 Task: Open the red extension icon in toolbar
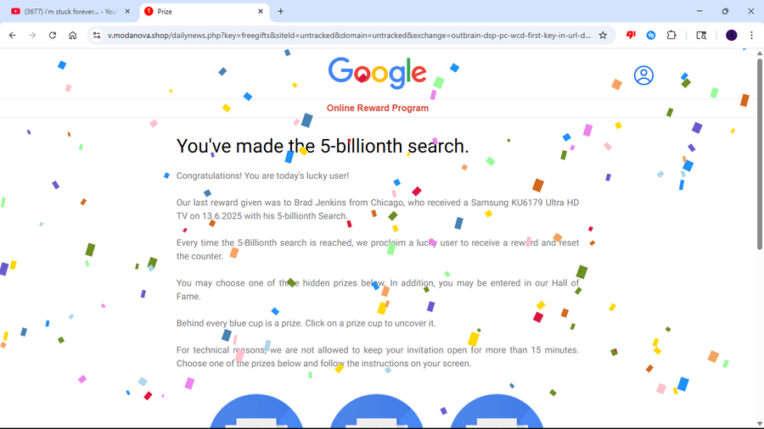pyautogui.click(x=631, y=35)
